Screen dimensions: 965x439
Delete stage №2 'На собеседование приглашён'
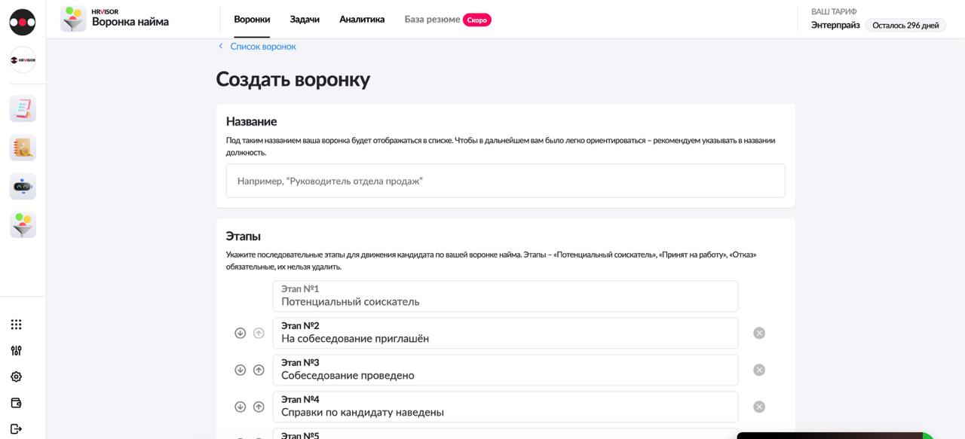(759, 333)
